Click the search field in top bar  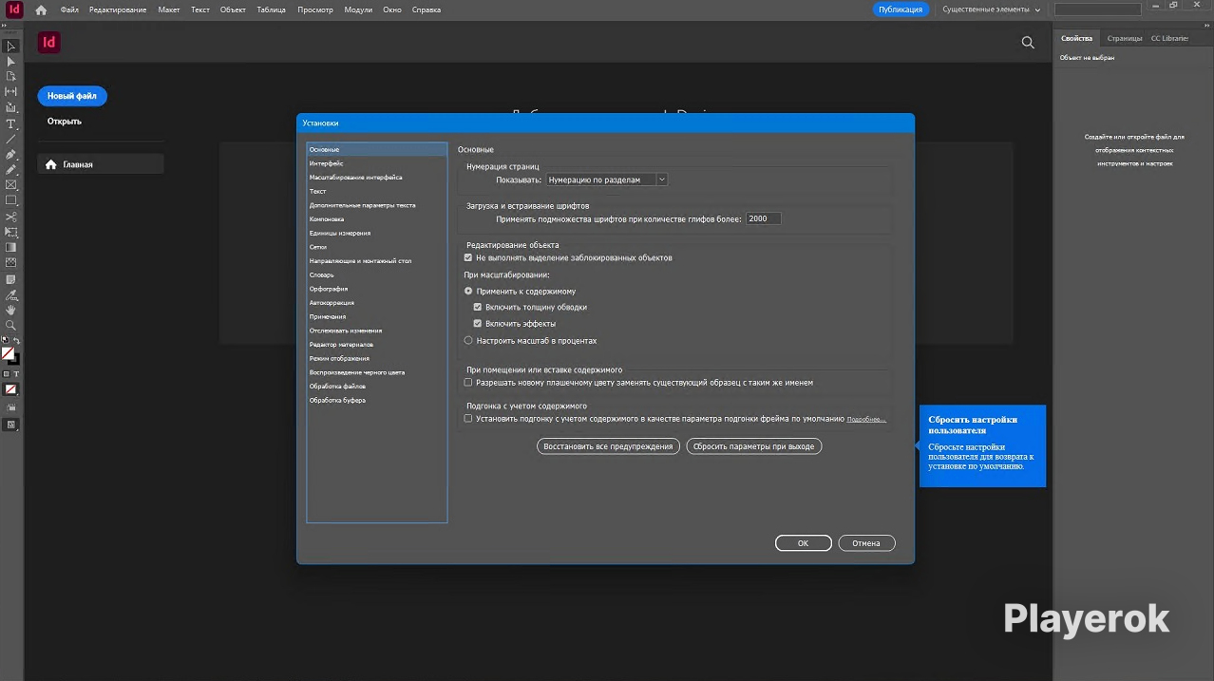click(1096, 9)
